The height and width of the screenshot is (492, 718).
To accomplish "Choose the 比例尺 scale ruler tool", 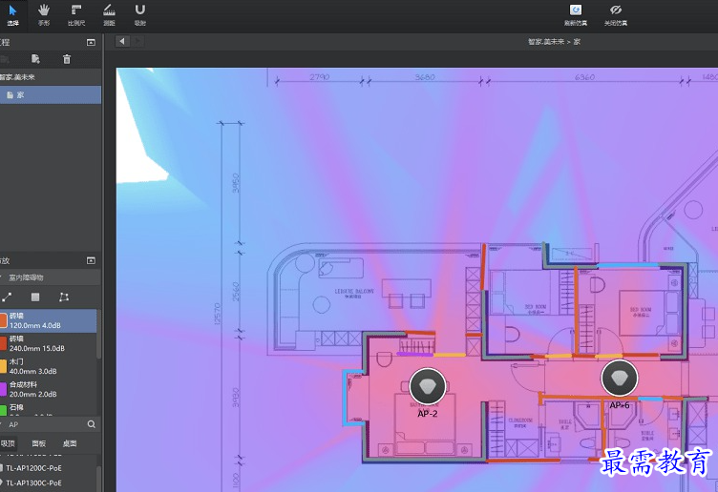I will [x=76, y=13].
